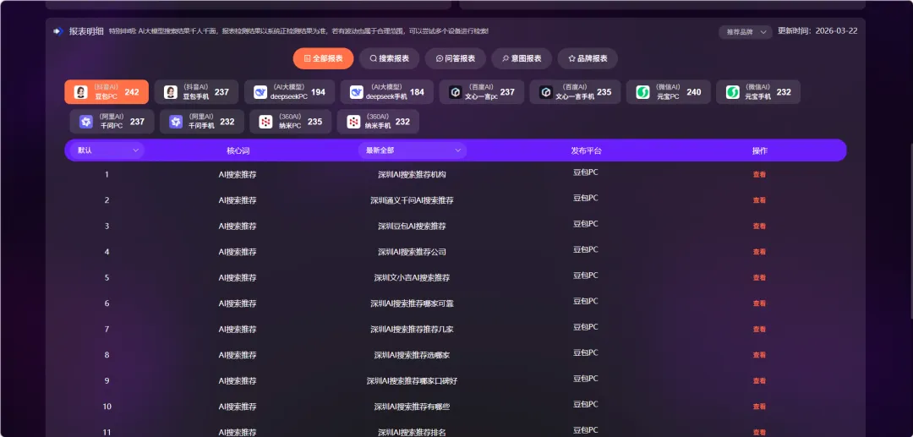
Task: Open the 推荐品牌 dropdown
Action: pos(746,32)
